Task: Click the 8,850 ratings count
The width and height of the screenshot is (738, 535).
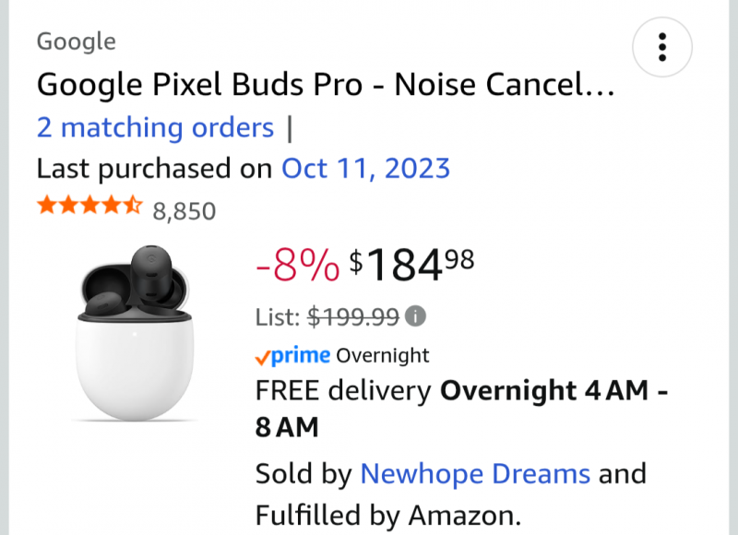Action: (x=184, y=211)
